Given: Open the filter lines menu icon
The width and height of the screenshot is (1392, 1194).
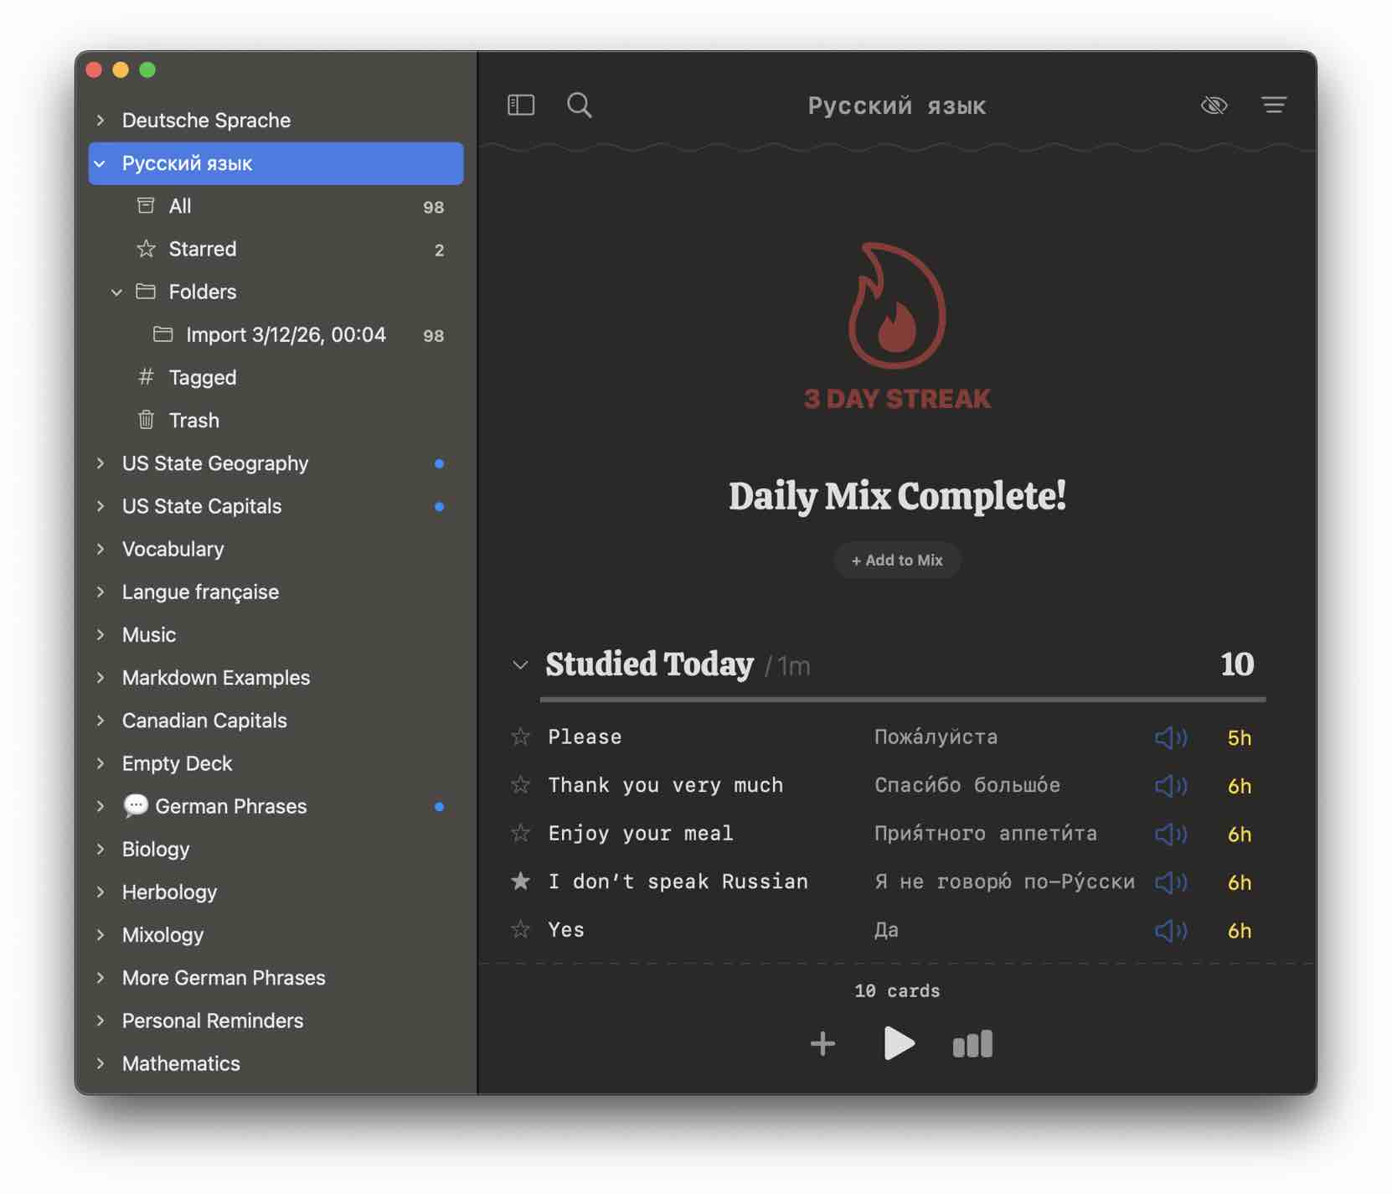Looking at the screenshot, I should tap(1273, 105).
